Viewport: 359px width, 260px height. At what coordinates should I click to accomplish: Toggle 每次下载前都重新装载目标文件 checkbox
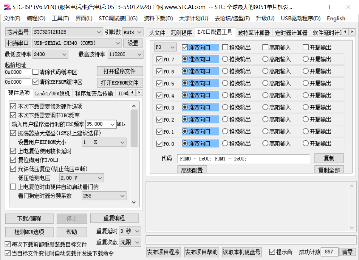(x=8, y=244)
